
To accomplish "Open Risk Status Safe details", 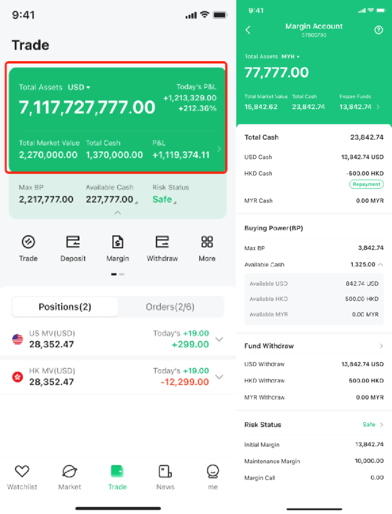I will [373, 425].
